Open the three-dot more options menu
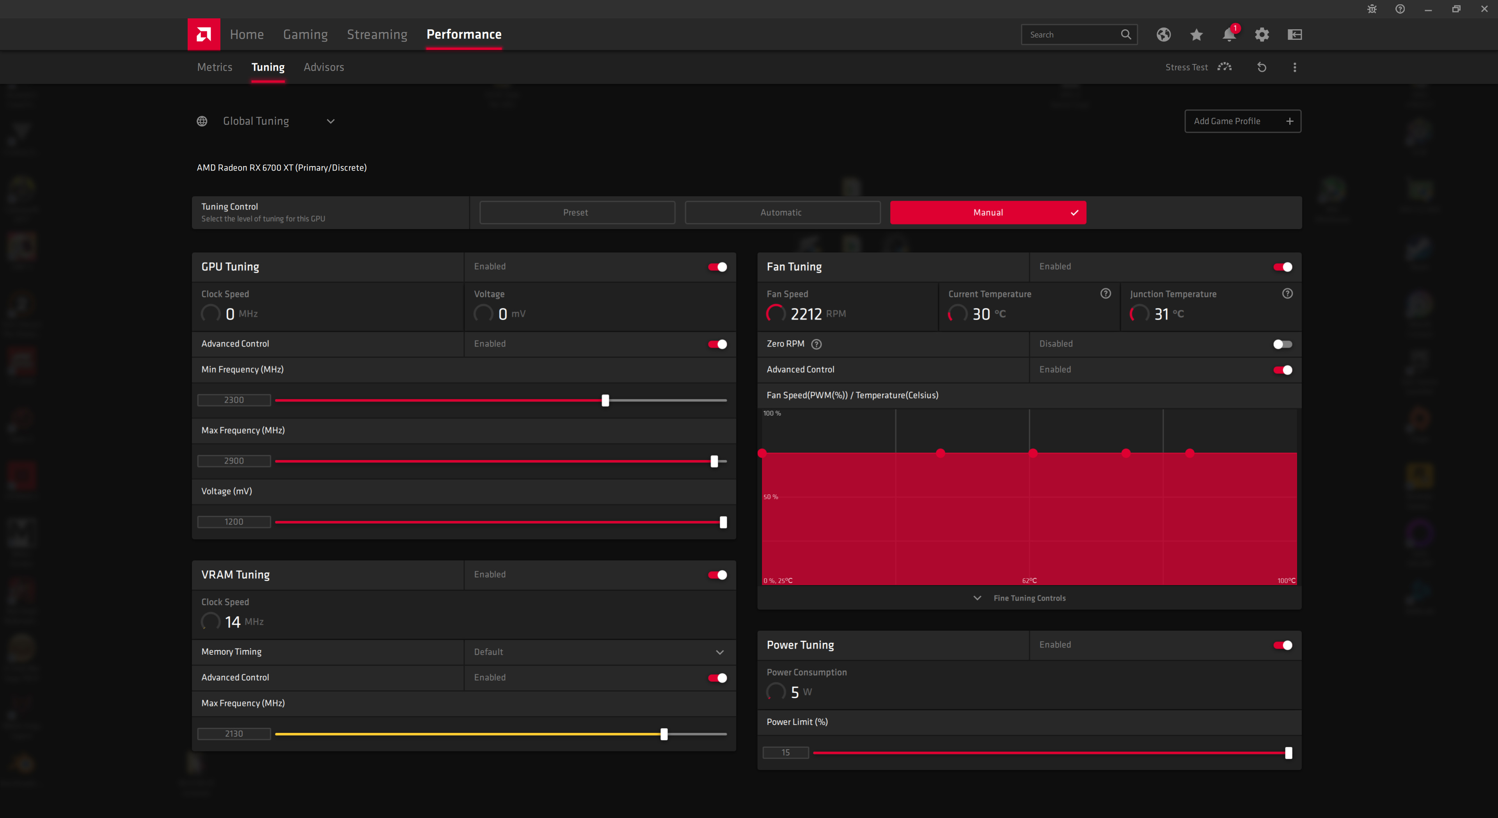The image size is (1498, 818). (1294, 68)
